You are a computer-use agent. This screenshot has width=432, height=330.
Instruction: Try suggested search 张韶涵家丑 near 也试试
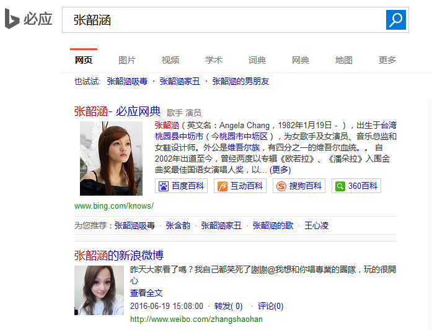point(180,81)
